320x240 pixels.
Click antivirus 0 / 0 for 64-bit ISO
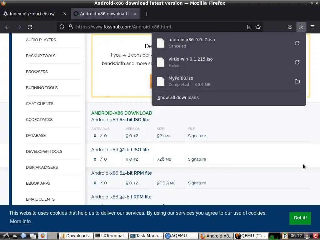pyautogui.click(x=100, y=136)
